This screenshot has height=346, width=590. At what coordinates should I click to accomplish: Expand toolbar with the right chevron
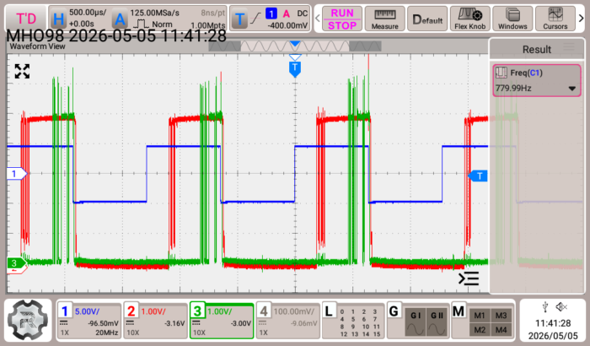coord(581,18)
